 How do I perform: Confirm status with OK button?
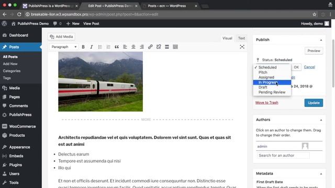pos(296,67)
